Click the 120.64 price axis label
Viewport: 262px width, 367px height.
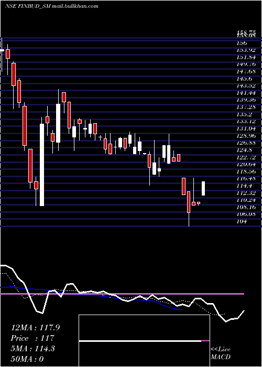pos(246,164)
